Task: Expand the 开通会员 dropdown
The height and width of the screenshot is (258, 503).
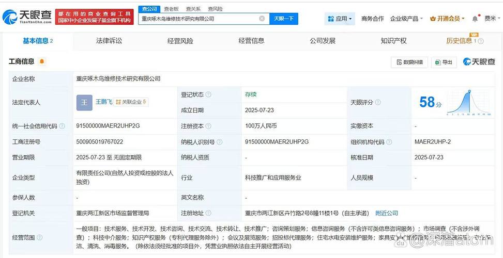Action: 447,19
